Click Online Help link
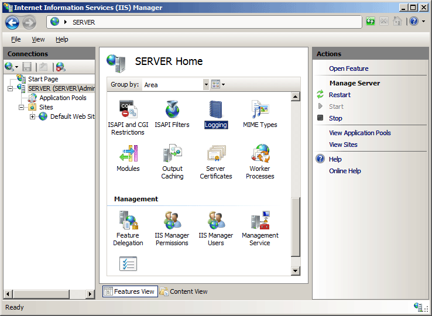This screenshot has width=432, height=316. (x=345, y=171)
